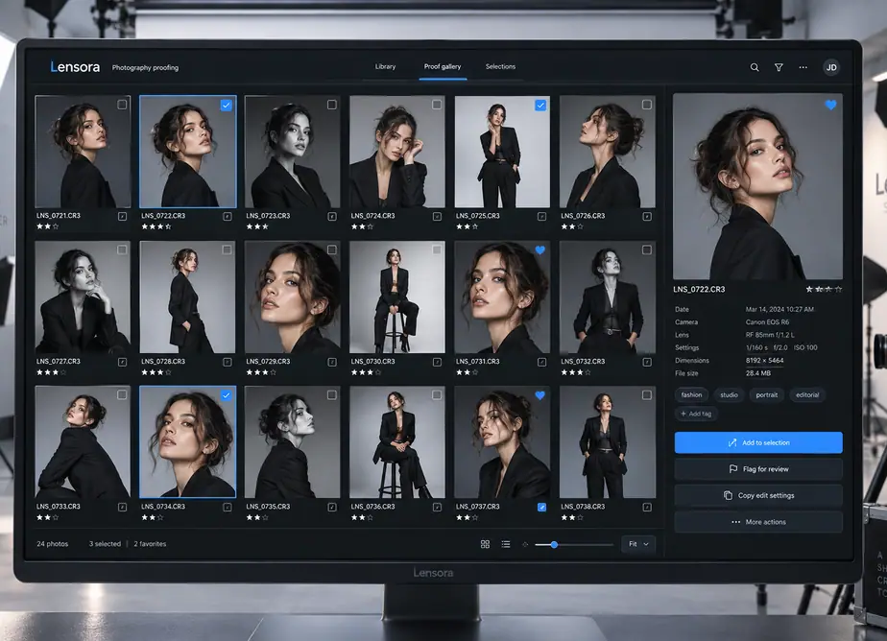Open the JD user avatar
This screenshot has height=641, width=887.
(x=831, y=67)
